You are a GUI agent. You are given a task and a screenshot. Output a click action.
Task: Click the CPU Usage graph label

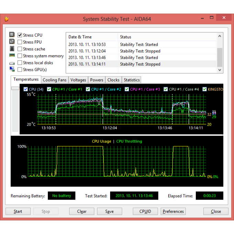point(102,141)
